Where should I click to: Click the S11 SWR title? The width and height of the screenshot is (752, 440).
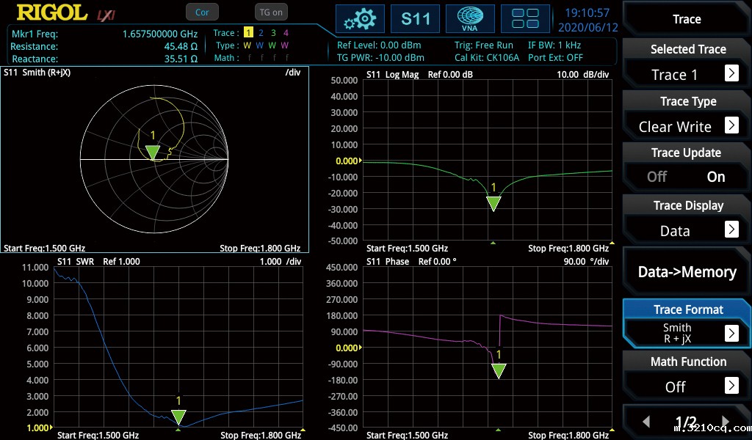click(x=76, y=261)
